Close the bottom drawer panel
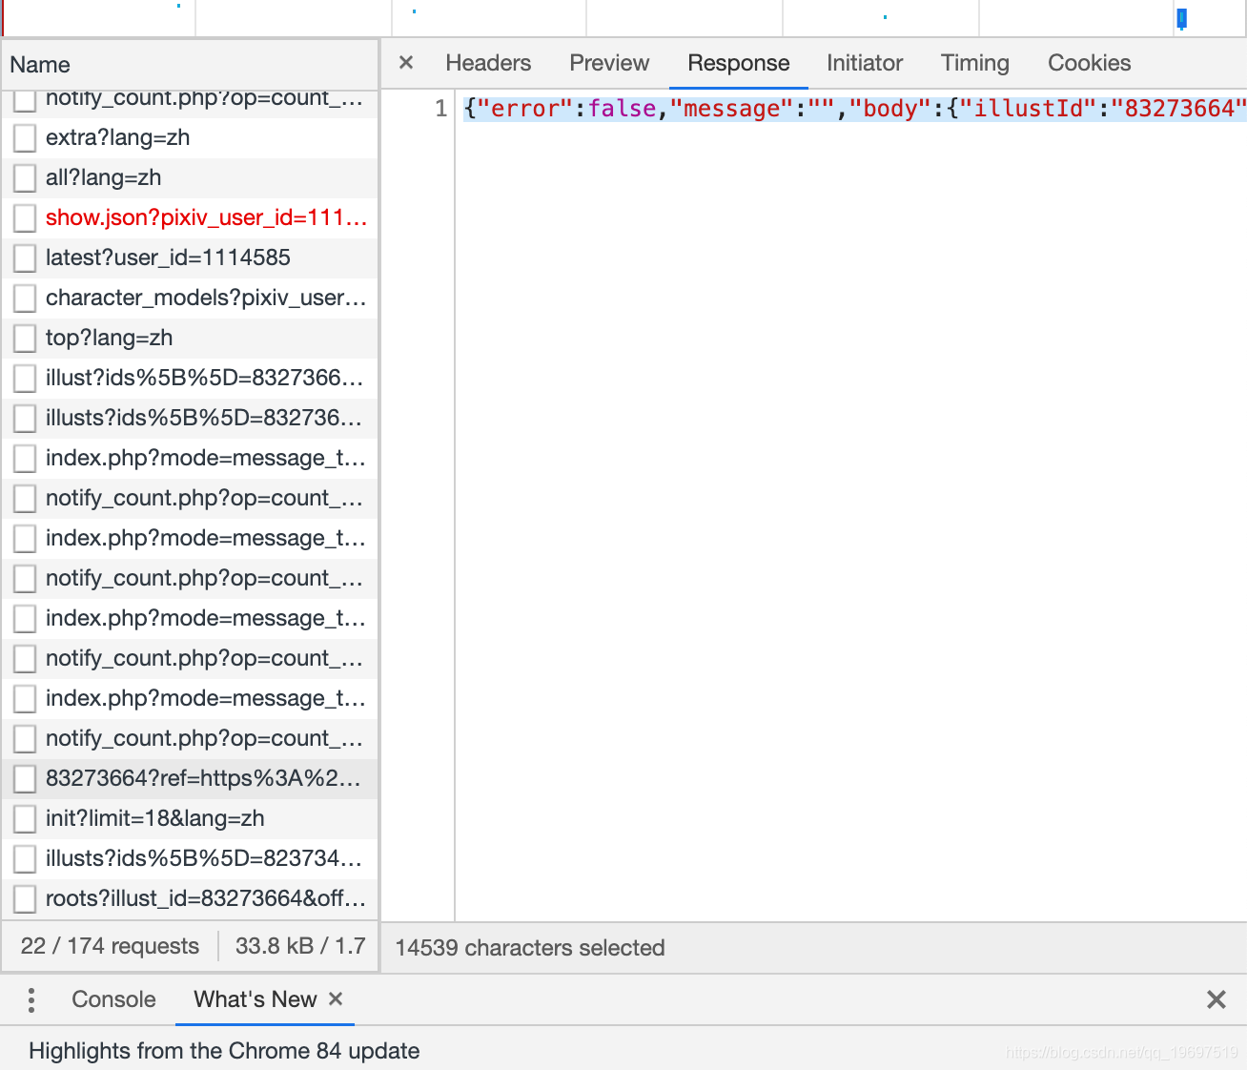The height and width of the screenshot is (1070, 1247). (1216, 999)
